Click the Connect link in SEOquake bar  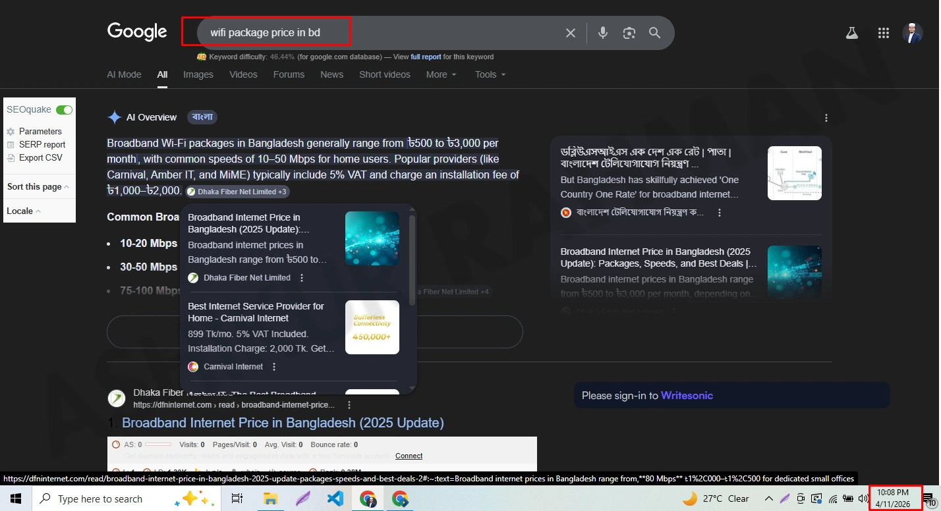[x=409, y=456]
